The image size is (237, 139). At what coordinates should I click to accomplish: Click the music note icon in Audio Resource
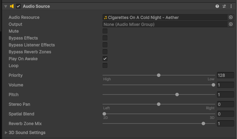coord(105,17)
